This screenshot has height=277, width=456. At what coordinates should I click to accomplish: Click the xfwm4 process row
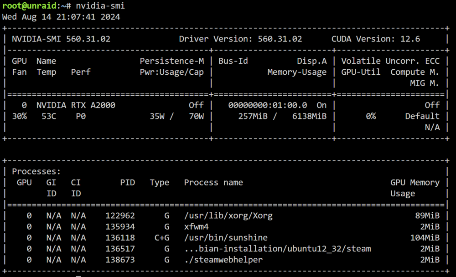225,227
